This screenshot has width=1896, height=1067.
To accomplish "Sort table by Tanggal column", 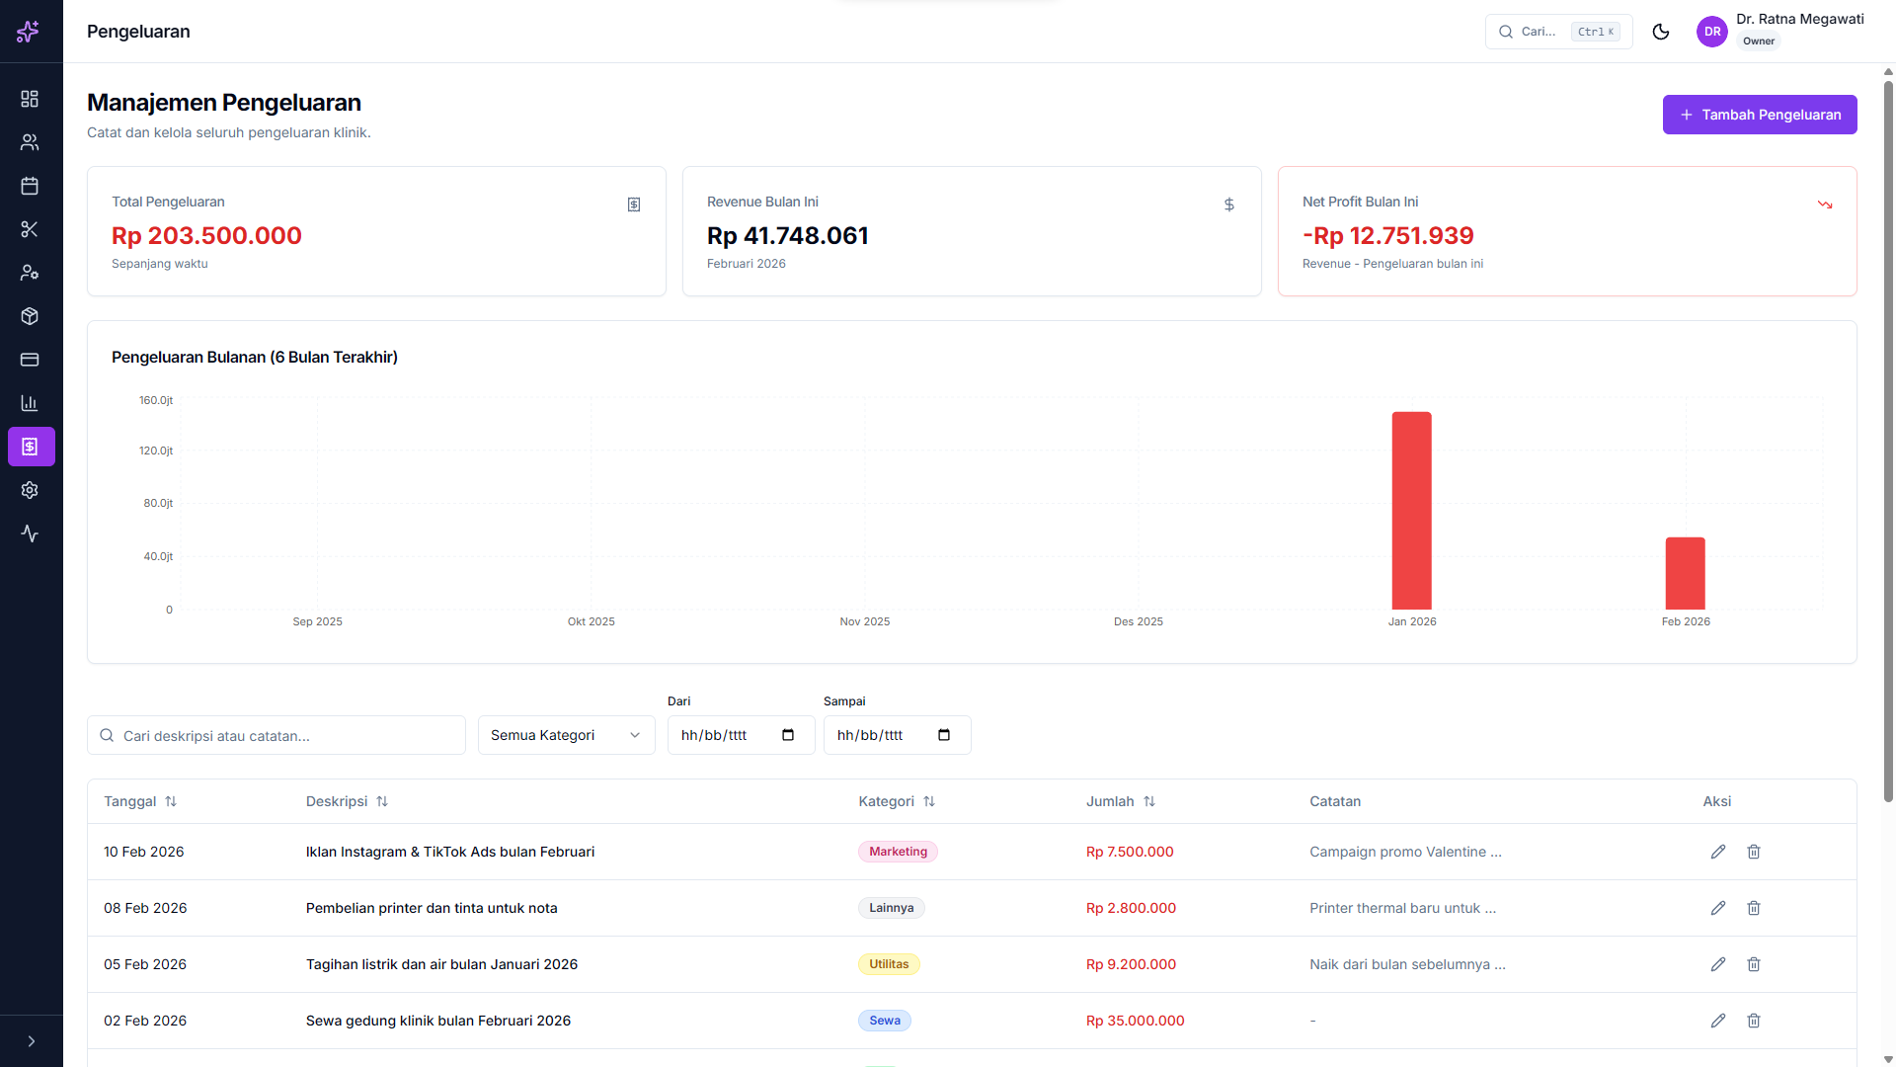I will pos(140,801).
